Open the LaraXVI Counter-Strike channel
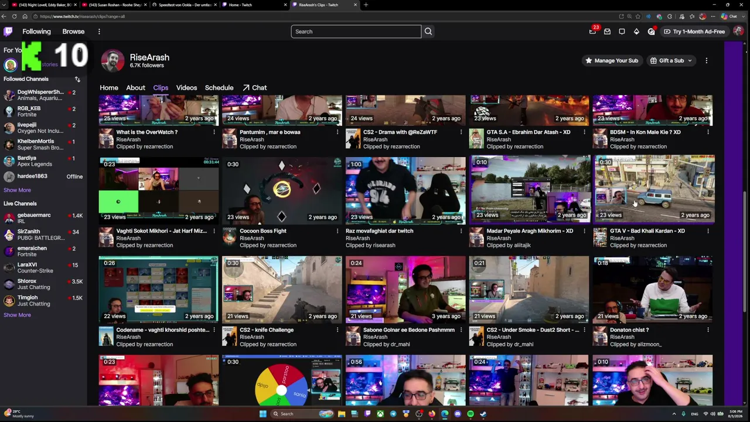This screenshot has width=750, height=422. pos(43,268)
